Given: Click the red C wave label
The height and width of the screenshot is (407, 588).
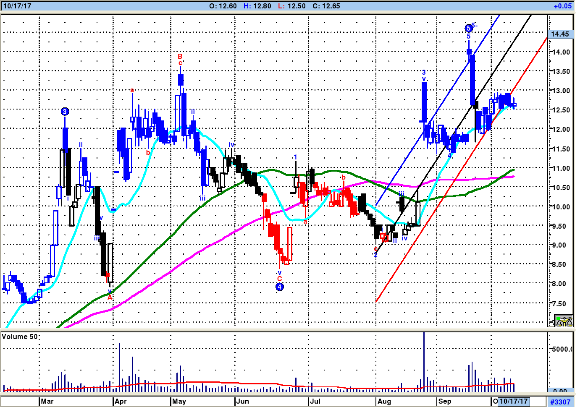Looking at the screenshot, I should (x=279, y=279).
